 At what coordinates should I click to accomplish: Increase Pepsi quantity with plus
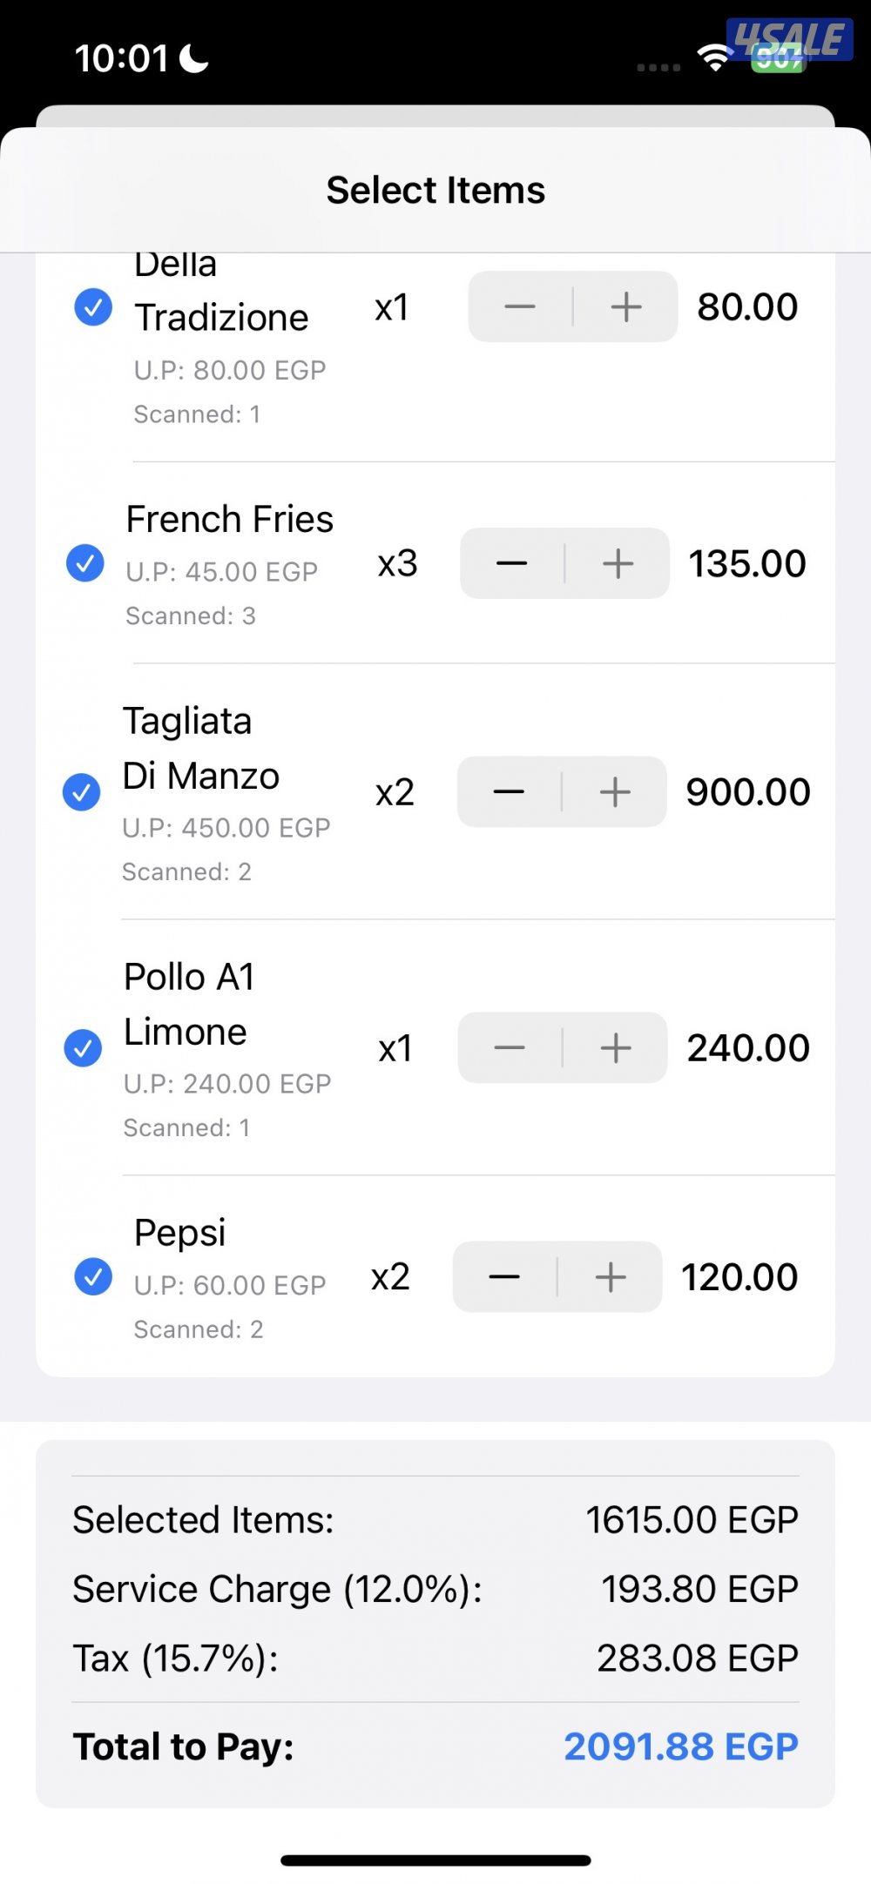pos(611,1276)
